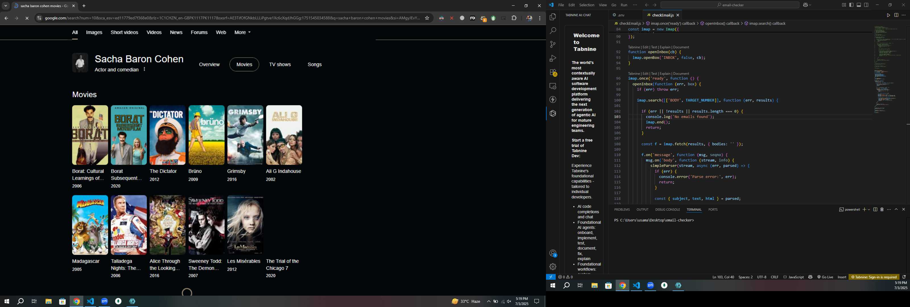Open terminal launch profile dropdown next to plus
Viewport: 910px width, 307px height.
(x=869, y=209)
